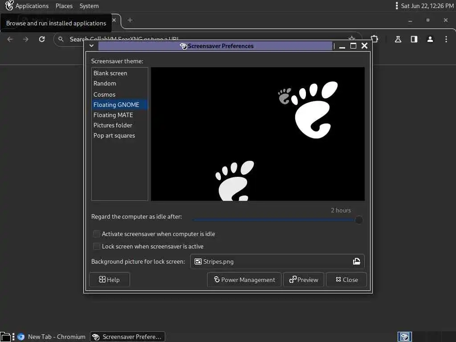The width and height of the screenshot is (456, 342).
Task: Click the show desktop icon in bottom panel
Action: (5, 337)
